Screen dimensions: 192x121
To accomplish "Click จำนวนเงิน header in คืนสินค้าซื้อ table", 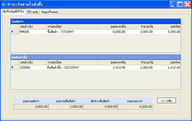I will [x=139, y=62].
